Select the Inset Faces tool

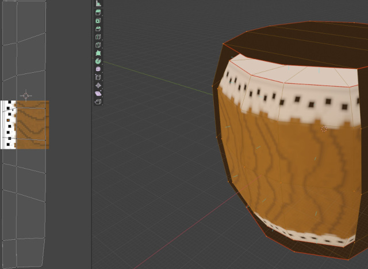click(x=98, y=21)
